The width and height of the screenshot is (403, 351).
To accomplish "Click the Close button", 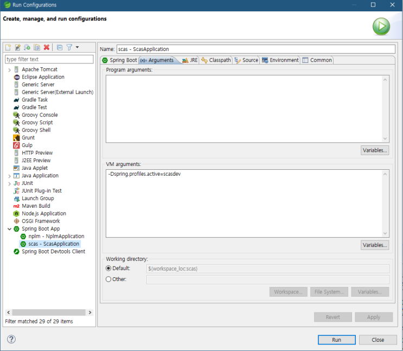I will pyautogui.click(x=378, y=340).
